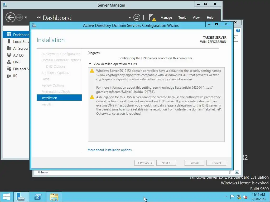Open the notifications flag with warning

point(152,17)
